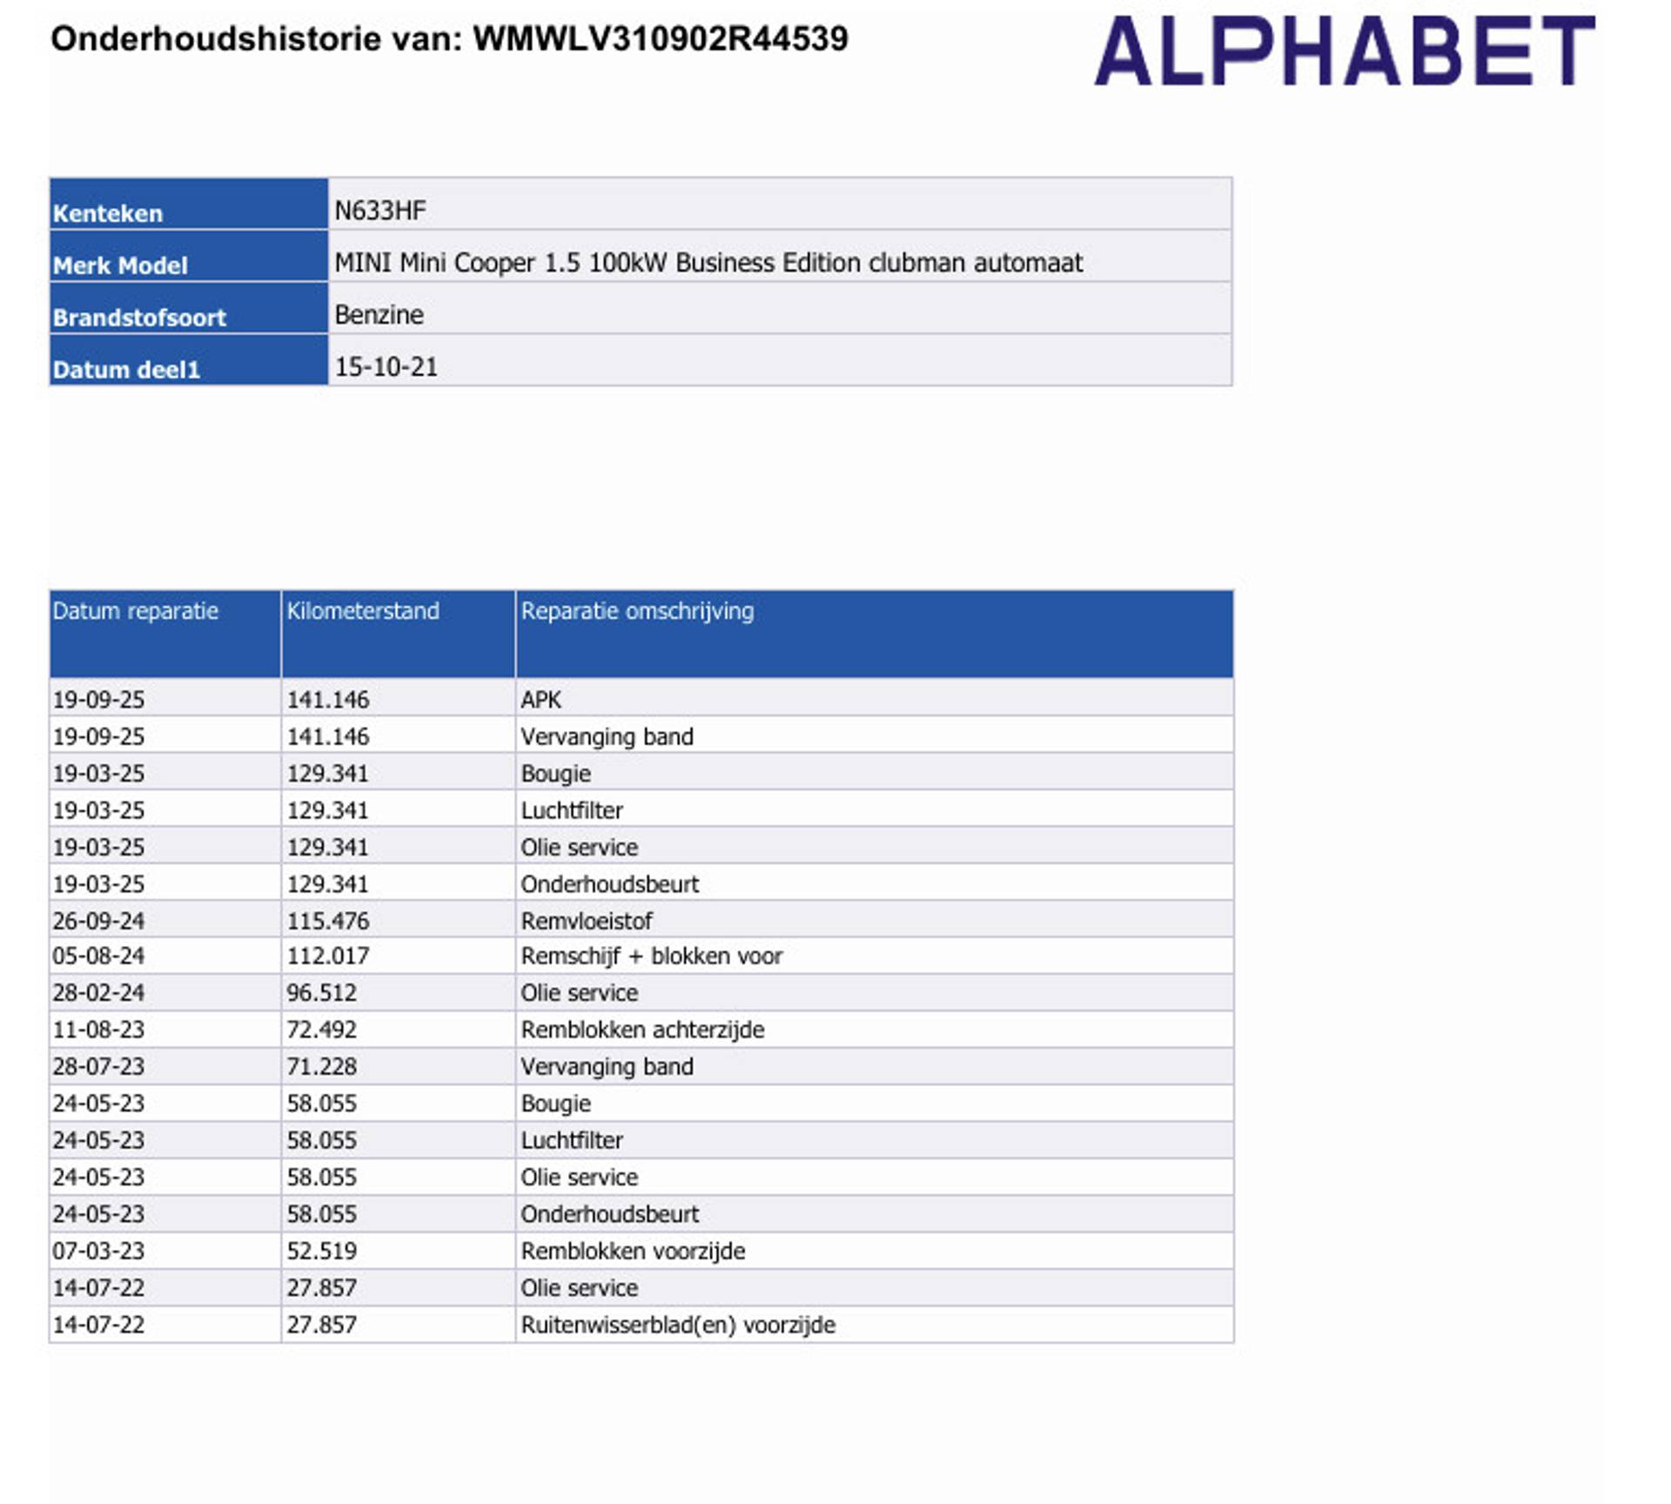Select the Benzine fuel value

click(379, 315)
